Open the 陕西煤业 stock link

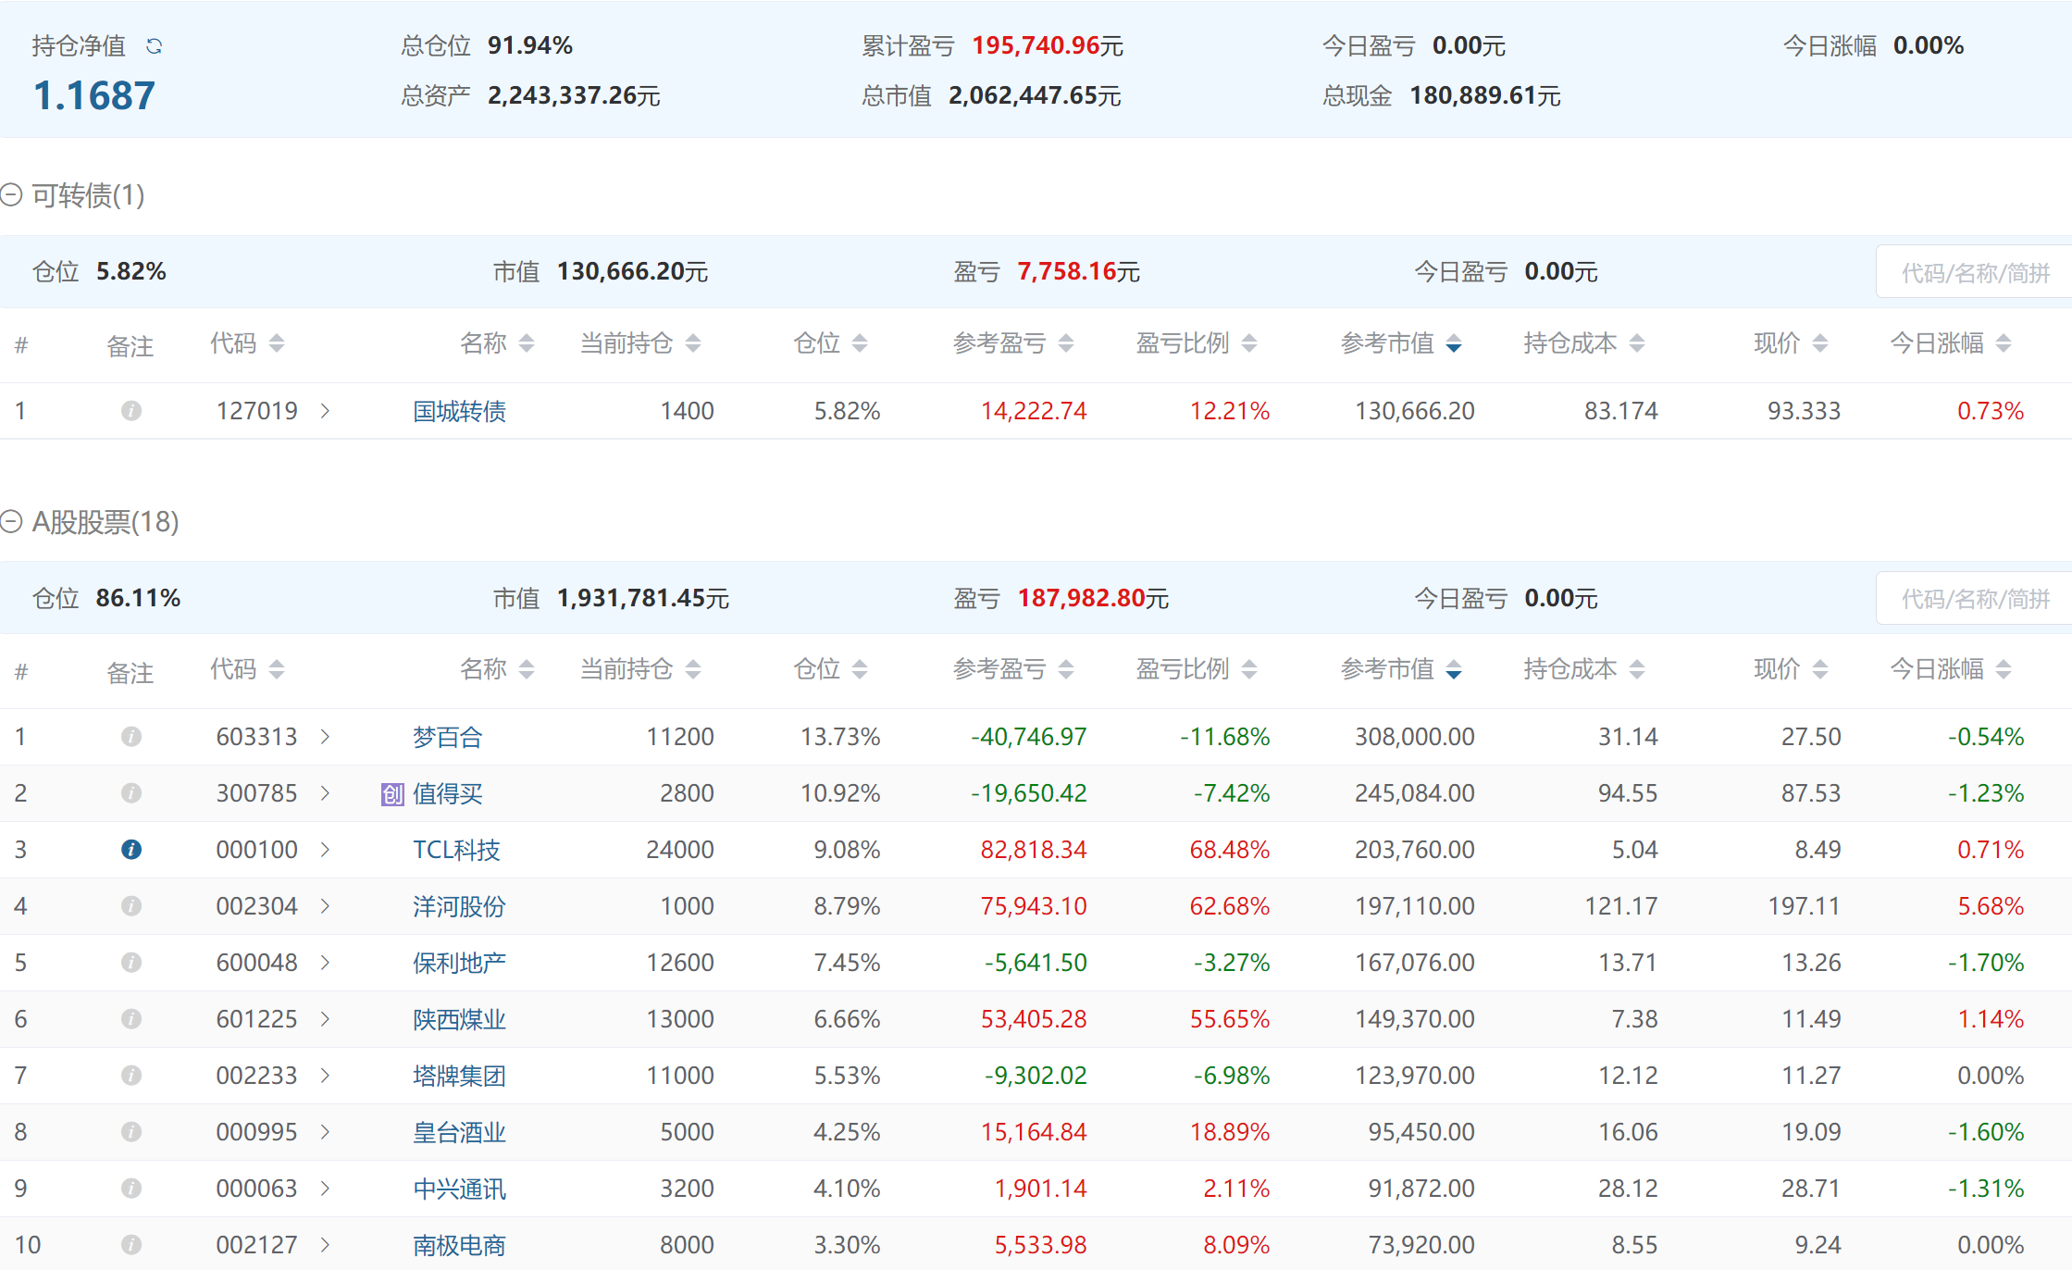(459, 1019)
